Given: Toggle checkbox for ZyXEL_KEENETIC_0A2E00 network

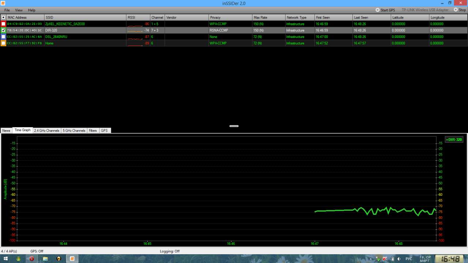Looking at the screenshot, I should tap(3, 24).
